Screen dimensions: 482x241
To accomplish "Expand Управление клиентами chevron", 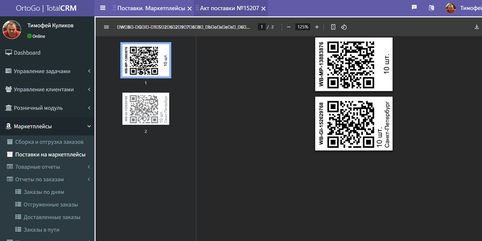I will (x=89, y=89).
